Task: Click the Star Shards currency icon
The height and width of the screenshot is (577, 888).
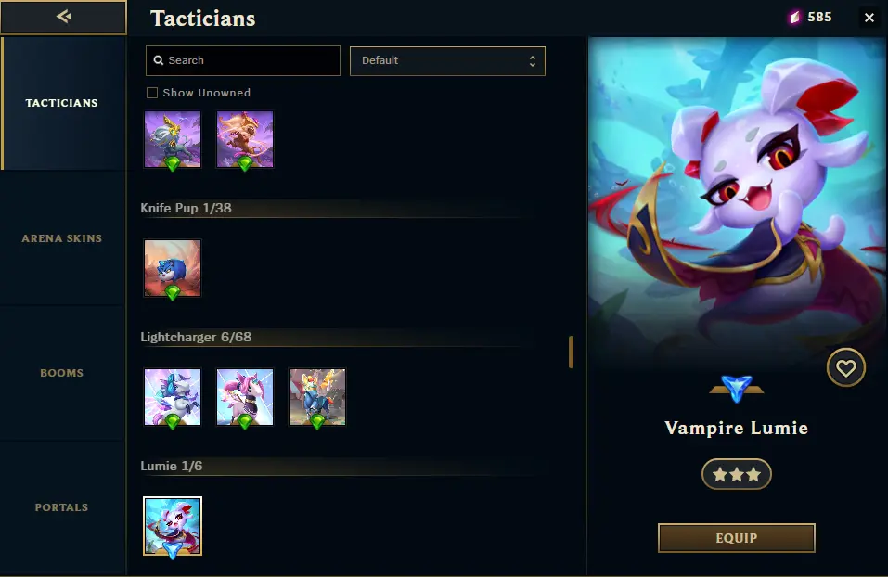Action: click(x=795, y=18)
